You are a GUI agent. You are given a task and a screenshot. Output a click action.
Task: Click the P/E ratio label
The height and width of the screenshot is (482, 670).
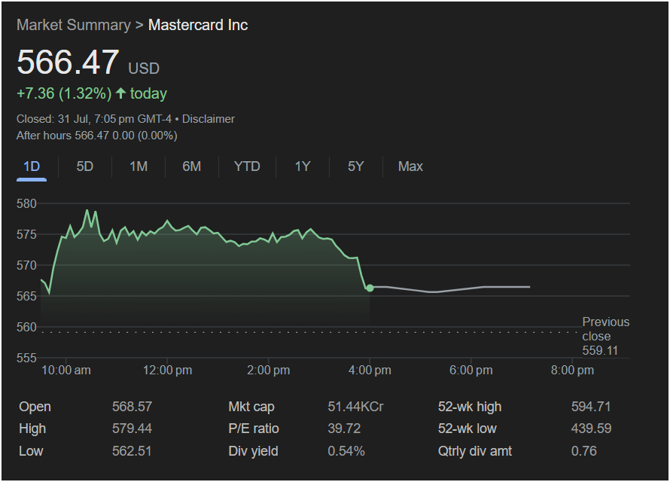pos(254,429)
